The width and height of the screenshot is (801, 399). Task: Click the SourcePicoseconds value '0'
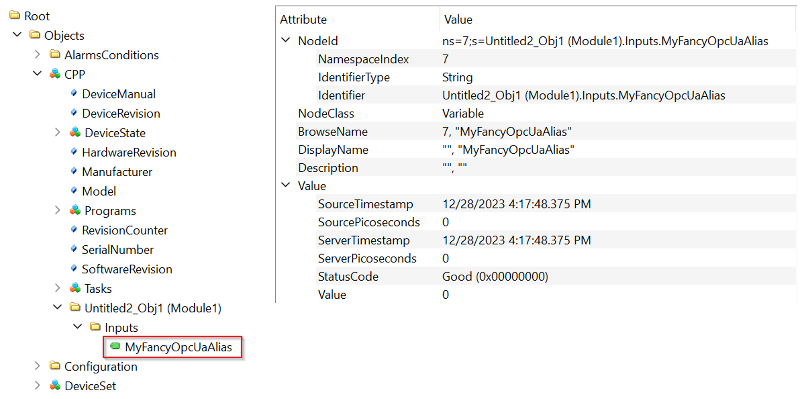click(x=445, y=222)
